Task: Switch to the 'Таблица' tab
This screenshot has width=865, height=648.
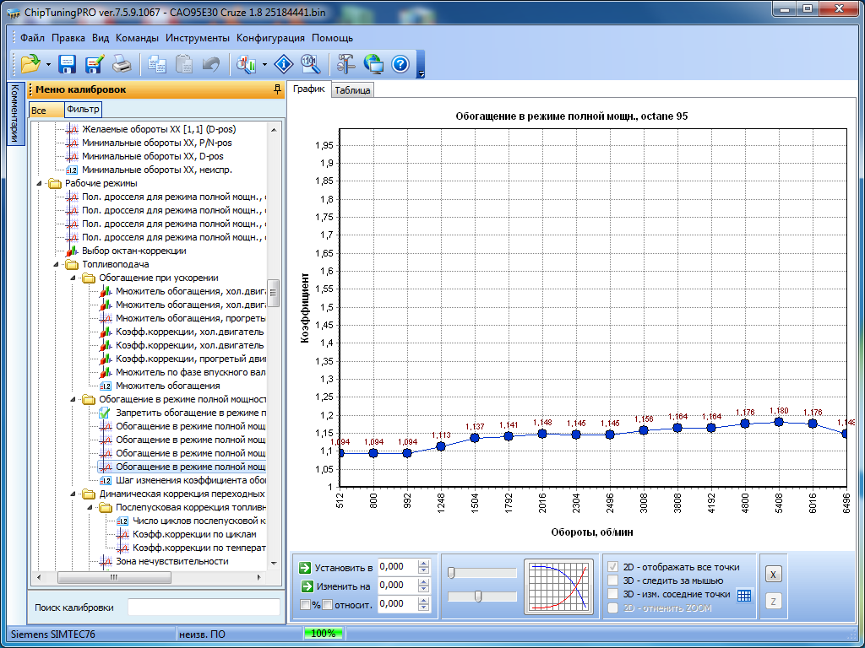Action: click(352, 90)
